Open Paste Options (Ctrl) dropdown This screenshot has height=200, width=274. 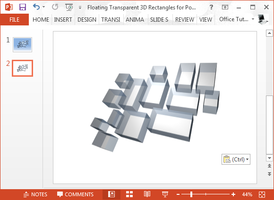pyautogui.click(x=236, y=159)
